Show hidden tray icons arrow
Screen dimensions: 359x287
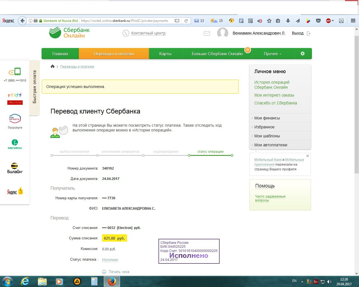coord(302,282)
